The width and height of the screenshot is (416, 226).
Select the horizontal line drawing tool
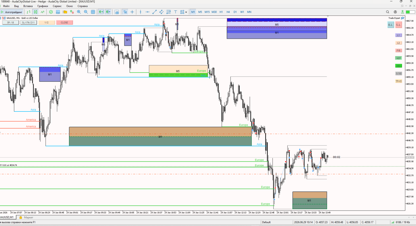point(147,12)
